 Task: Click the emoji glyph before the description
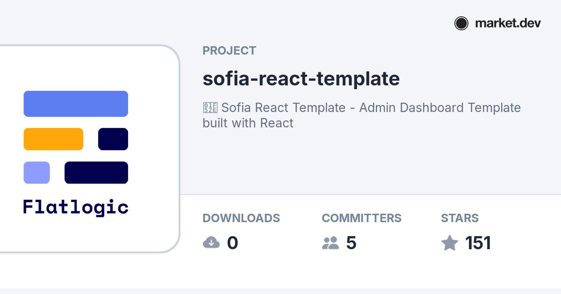click(x=210, y=108)
